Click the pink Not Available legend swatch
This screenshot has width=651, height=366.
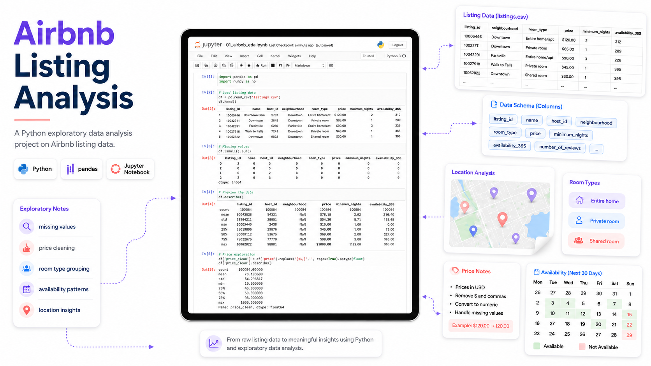pos(582,347)
